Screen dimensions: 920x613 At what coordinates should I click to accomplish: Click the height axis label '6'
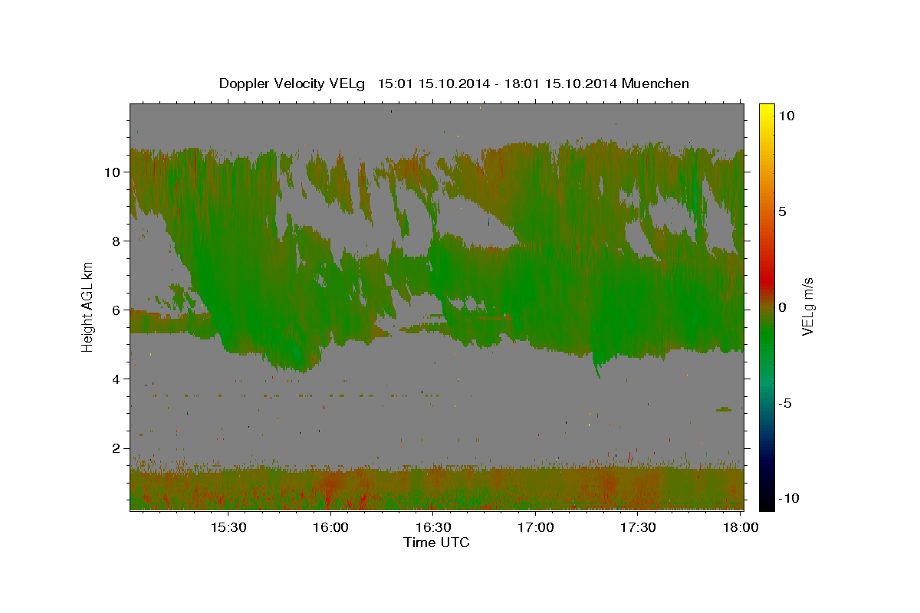click(x=115, y=310)
